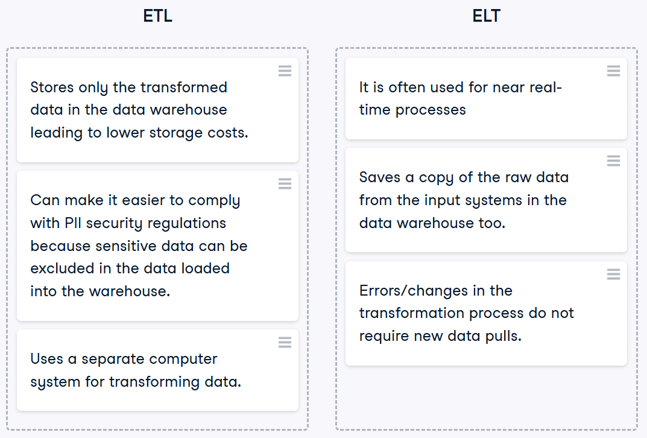Click the ETL column heading

pyautogui.click(x=157, y=16)
